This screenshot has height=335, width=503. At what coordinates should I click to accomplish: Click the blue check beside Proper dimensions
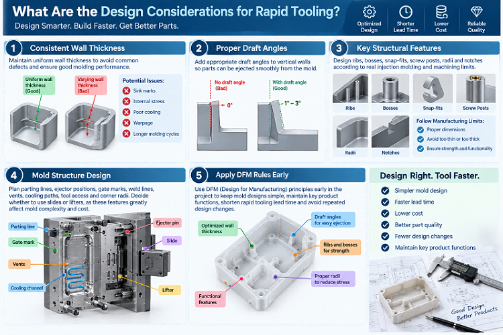coord(421,130)
